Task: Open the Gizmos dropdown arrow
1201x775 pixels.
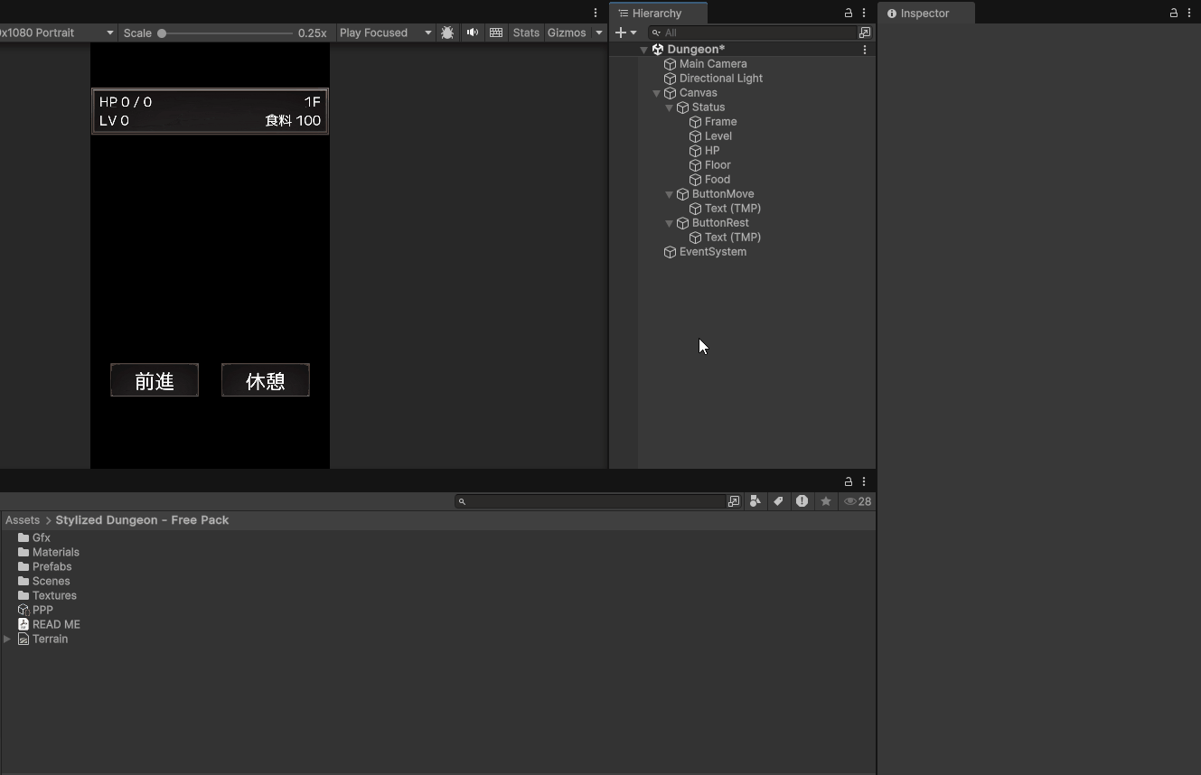Action: click(598, 33)
